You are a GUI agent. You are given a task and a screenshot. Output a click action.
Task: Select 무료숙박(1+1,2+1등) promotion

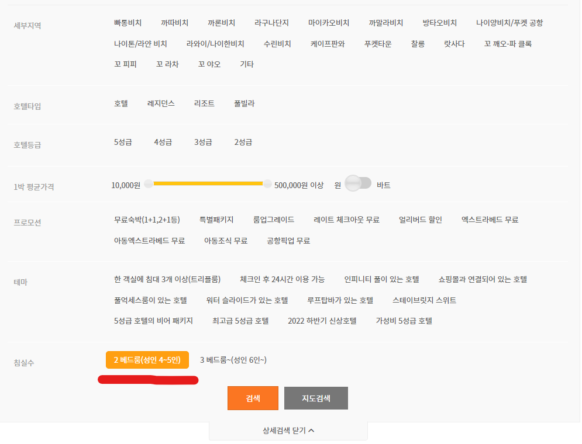tap(147, 220)
